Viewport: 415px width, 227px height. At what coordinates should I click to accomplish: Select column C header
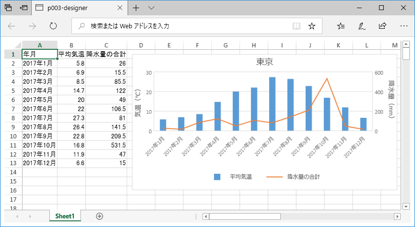pyautogui.click(x=106, y=45)
